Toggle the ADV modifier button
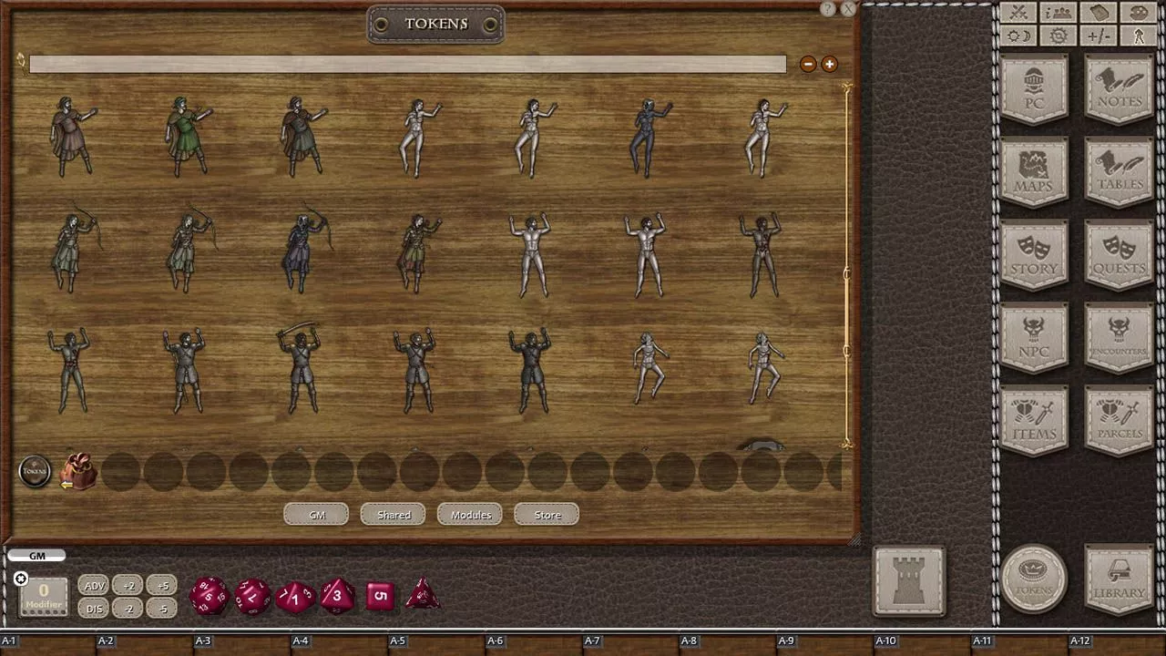The height and width of the screenshot is (656, 1166). pyautogui.click(x=95, y=586)
